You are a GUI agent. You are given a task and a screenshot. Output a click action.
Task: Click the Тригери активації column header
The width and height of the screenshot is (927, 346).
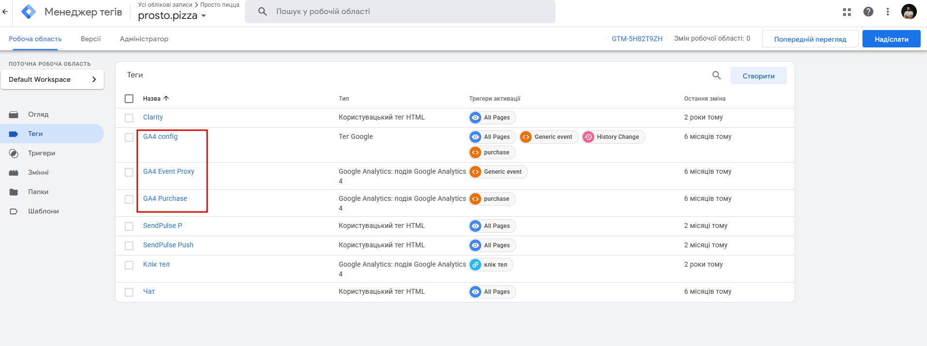click(x=494, y=98)
